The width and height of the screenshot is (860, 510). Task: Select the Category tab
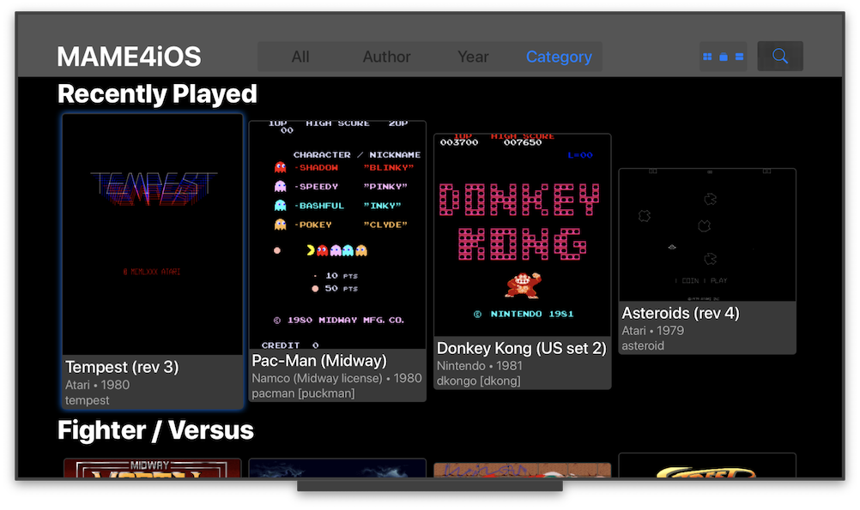tap(559, 57)
